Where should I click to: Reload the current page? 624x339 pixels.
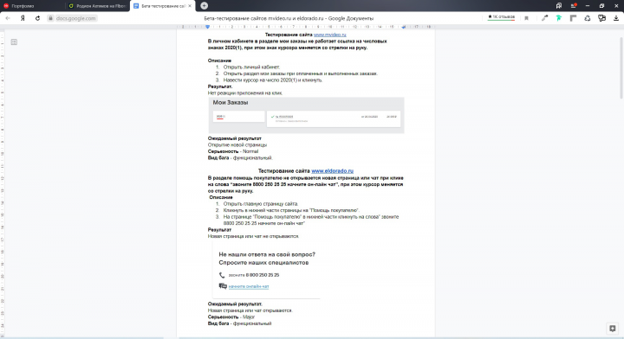click(x=37, y=18)
